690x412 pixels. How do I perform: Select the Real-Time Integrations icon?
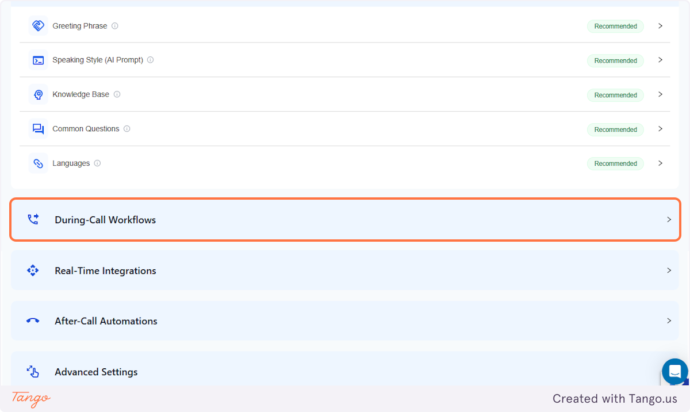coord(33,270)
